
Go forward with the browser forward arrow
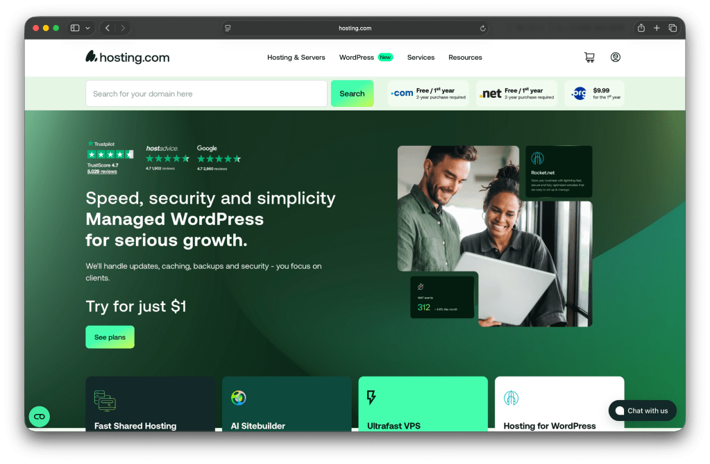pyautogui.click(x=123, y=28)
